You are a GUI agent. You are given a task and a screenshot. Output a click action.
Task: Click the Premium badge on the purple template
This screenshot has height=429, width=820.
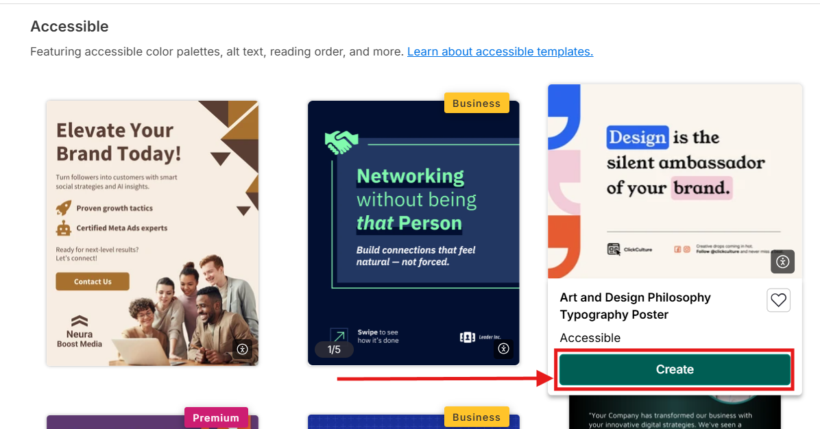216,417
